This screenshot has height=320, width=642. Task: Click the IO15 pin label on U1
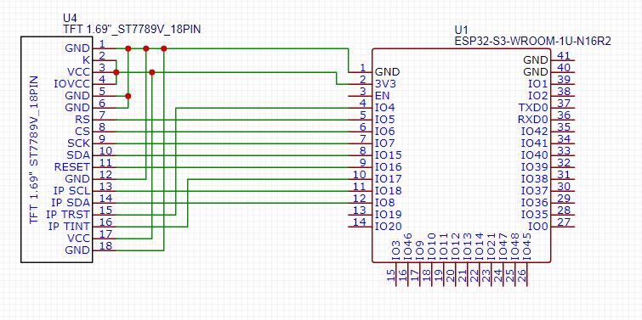[388, 154]
